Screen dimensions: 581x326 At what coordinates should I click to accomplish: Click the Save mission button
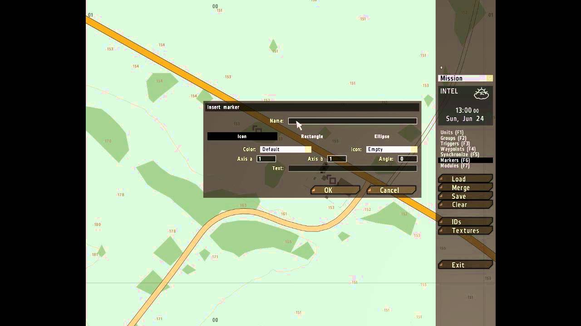point(465,196)
